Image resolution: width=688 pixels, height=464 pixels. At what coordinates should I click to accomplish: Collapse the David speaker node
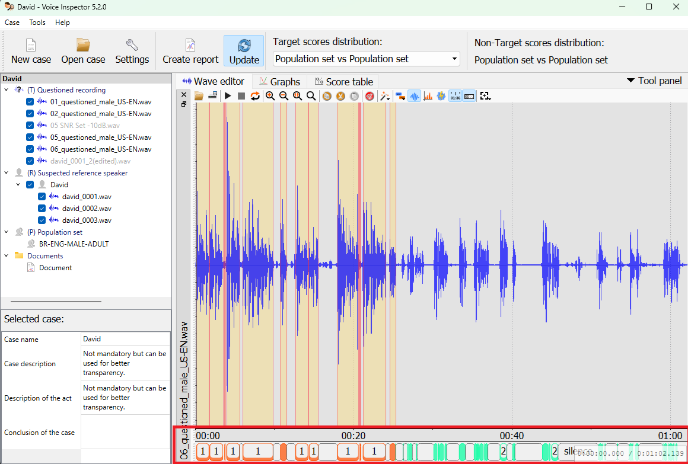[x=18, y=185]
